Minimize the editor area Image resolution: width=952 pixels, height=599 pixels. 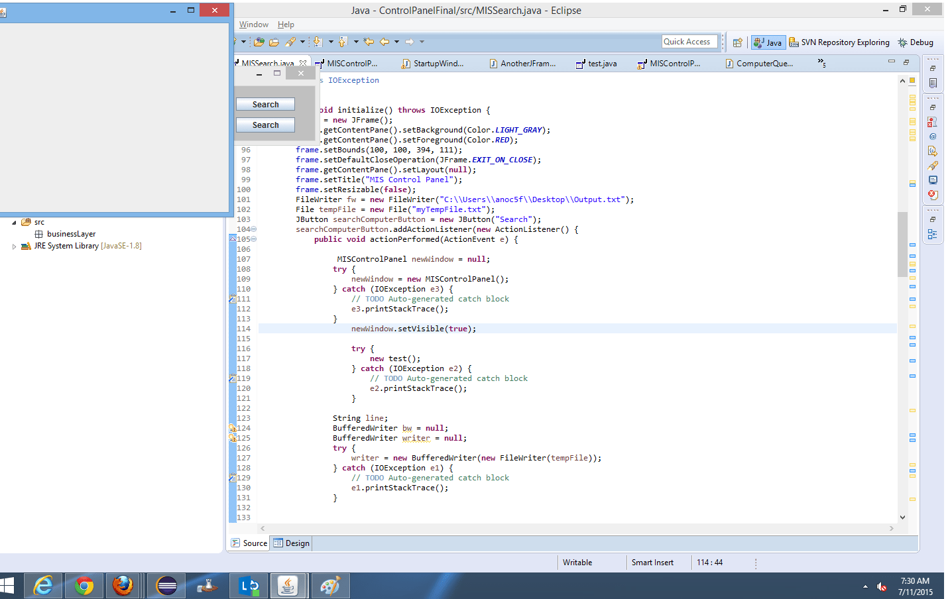point(892,62)
